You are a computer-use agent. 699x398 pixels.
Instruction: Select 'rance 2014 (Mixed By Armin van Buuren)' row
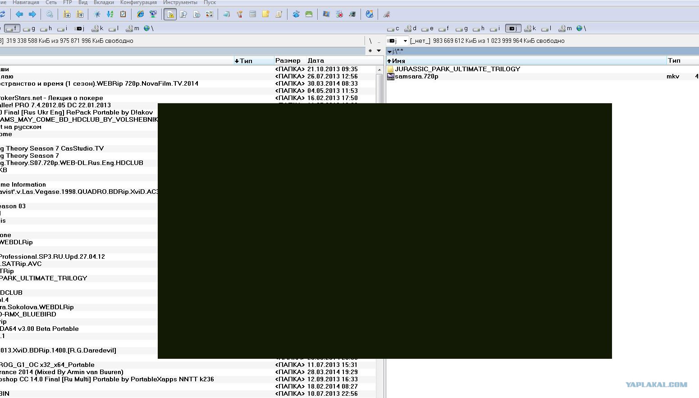click(x=62, y=372)
